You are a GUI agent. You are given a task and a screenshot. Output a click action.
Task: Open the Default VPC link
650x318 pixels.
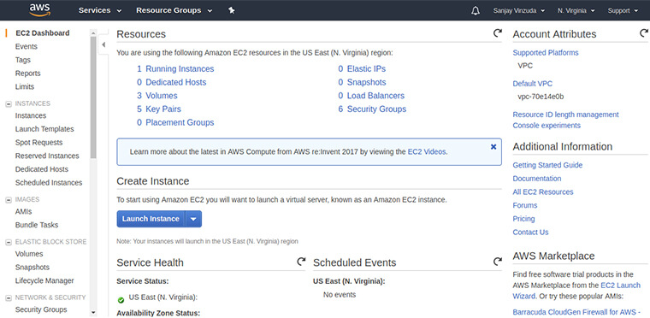533,83
